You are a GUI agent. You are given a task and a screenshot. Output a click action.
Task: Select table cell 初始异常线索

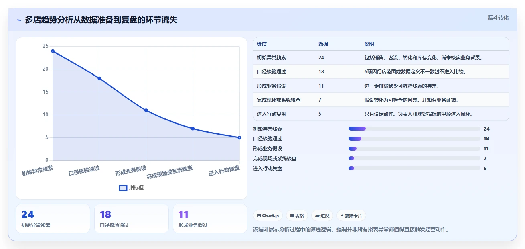pyautogui.click(x=272, y=58)
